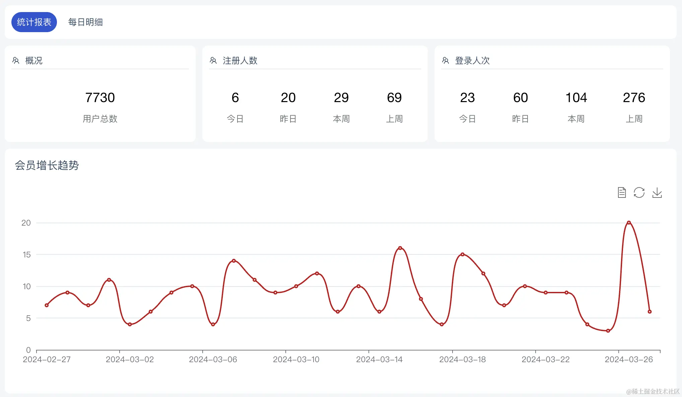Click the last chart data point
The width and height of the screenshot is (682, 397).
[650, 312]
